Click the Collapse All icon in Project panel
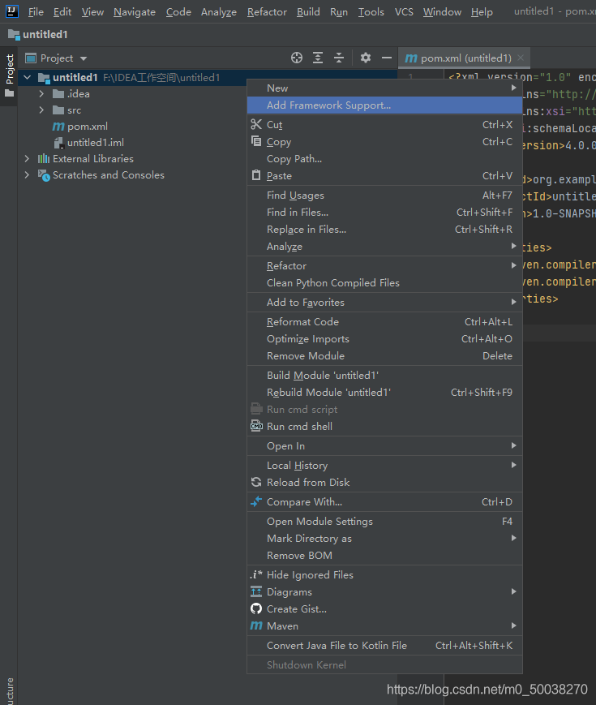Screen dimensions: 596x705 click(339, 58)
